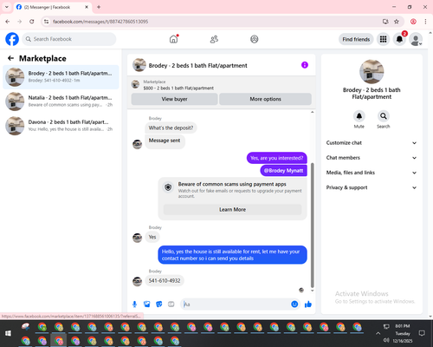Click the "Yes, are you interested?" message
This screenshot has width=433, height=347.
coord(276,158)
